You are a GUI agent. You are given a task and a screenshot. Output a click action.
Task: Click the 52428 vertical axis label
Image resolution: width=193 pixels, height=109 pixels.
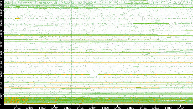tap(2, 23)
